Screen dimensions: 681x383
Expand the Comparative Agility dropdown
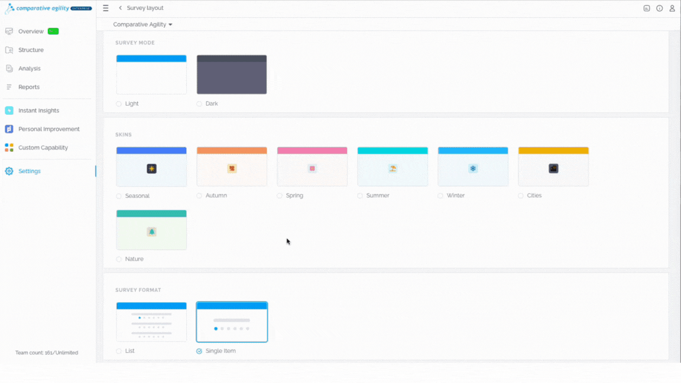click(143, 24)
